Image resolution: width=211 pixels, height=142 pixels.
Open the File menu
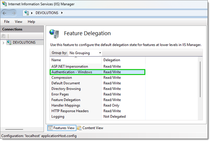point(7,22)
